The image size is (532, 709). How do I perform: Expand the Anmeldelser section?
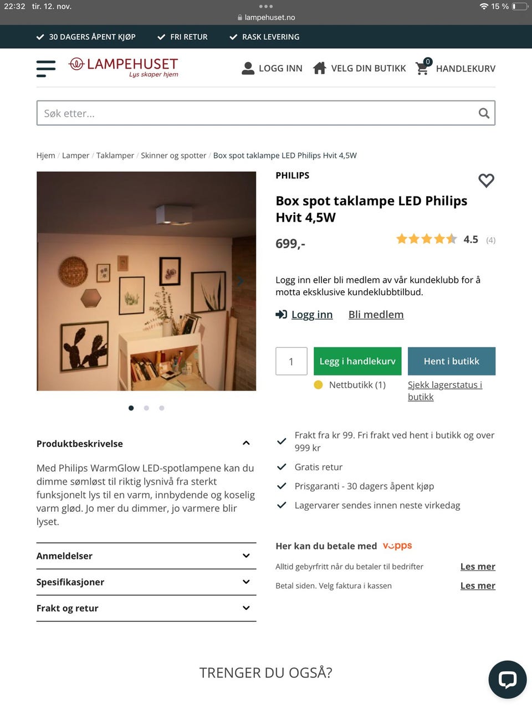pos(245,556)
